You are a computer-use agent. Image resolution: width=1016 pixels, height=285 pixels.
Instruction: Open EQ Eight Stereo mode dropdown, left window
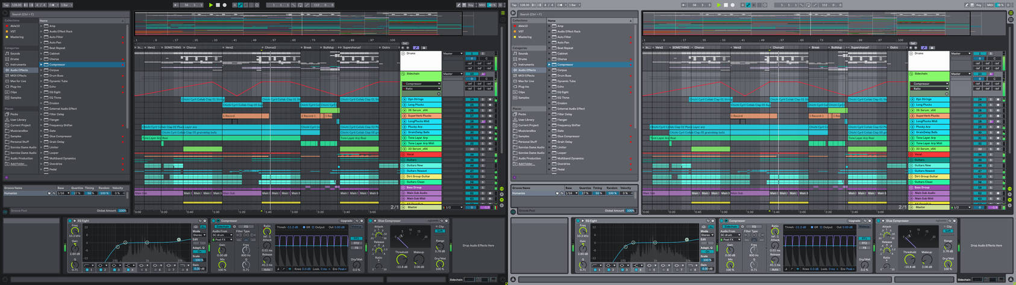pyautogui.click(x=198, y=235)
